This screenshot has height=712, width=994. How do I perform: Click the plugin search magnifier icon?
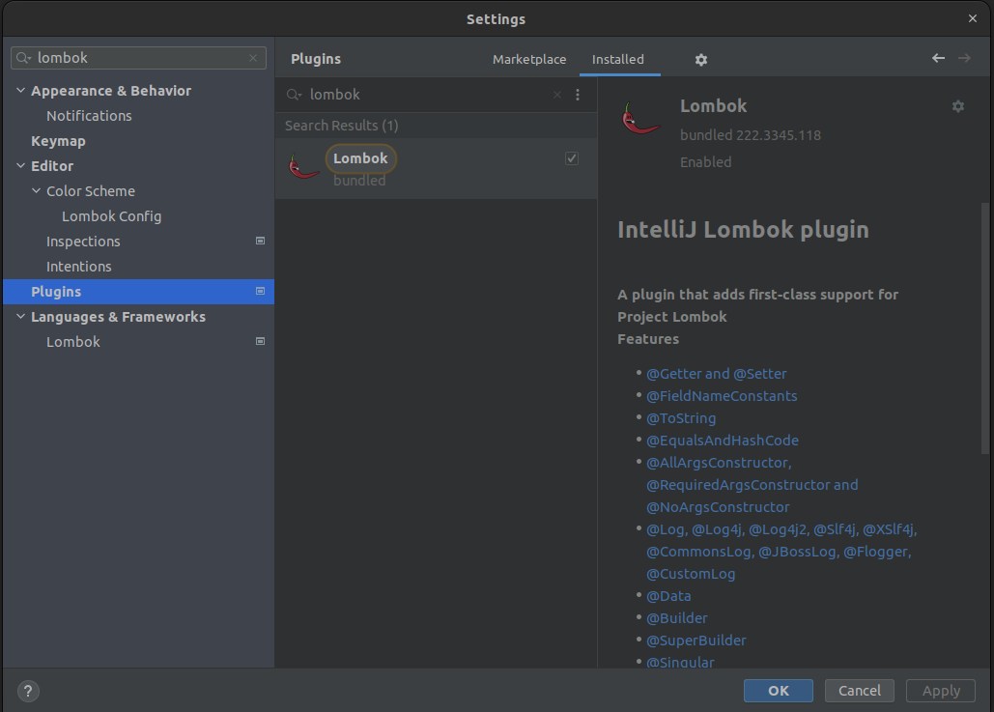(294, 95)
